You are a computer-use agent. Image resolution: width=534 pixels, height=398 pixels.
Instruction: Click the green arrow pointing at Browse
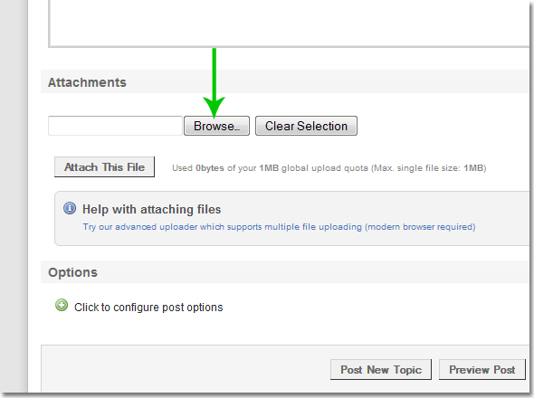(x=215, y=83)
